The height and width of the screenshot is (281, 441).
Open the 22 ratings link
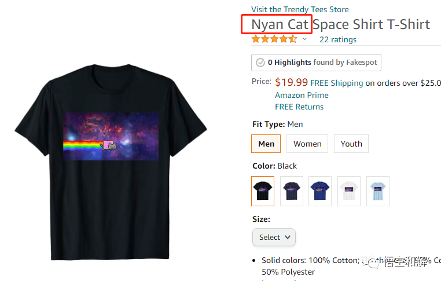point(338,39)
